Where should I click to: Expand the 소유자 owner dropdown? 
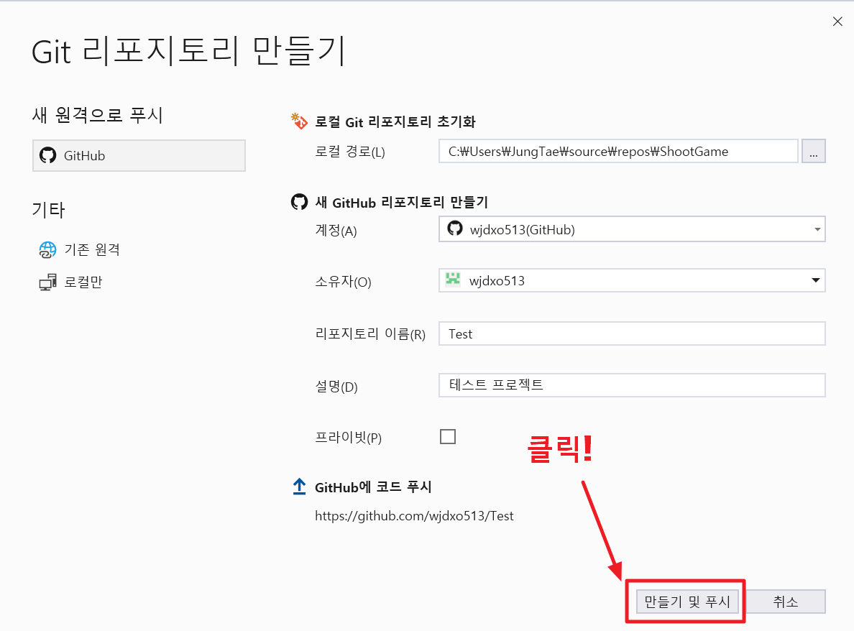point(817,280)
